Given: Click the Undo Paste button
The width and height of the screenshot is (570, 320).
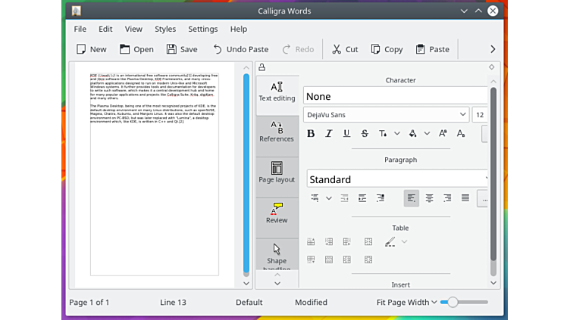Looking at the screenshot, I should (x=240, y=49).
